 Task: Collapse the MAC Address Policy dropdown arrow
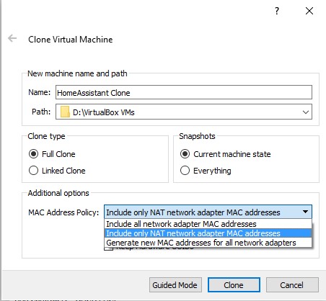[305, 212]
